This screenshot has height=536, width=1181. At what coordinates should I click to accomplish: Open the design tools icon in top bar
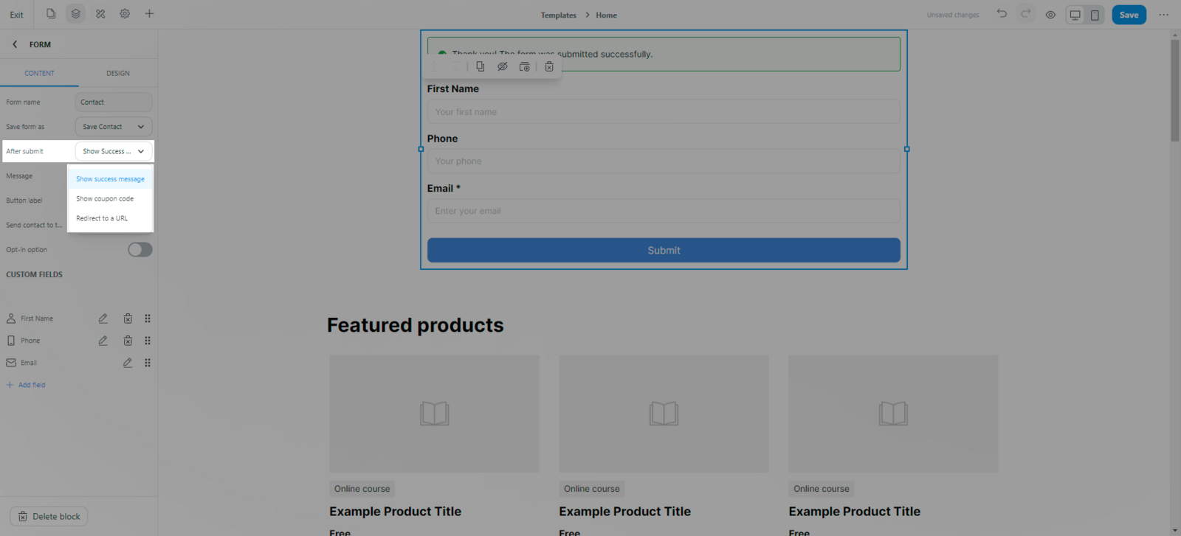(x=100, y=14)
